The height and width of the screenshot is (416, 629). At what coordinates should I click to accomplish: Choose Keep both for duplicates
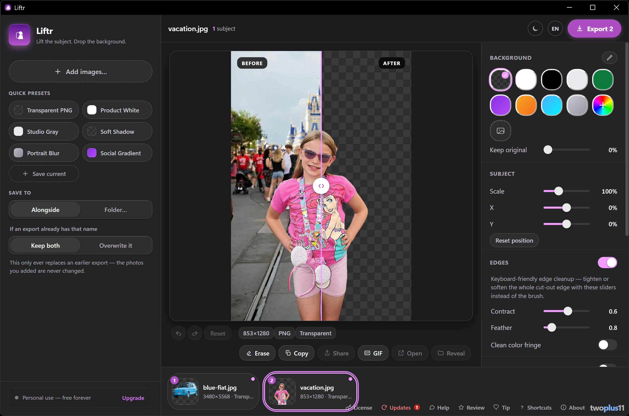click(x=45, y=245)
